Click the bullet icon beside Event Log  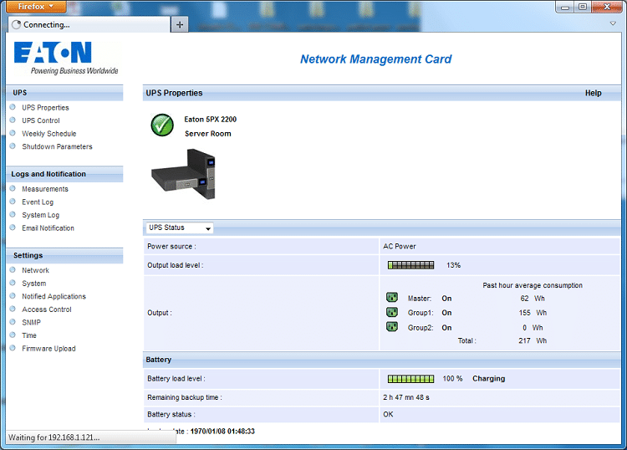[13, 202]
